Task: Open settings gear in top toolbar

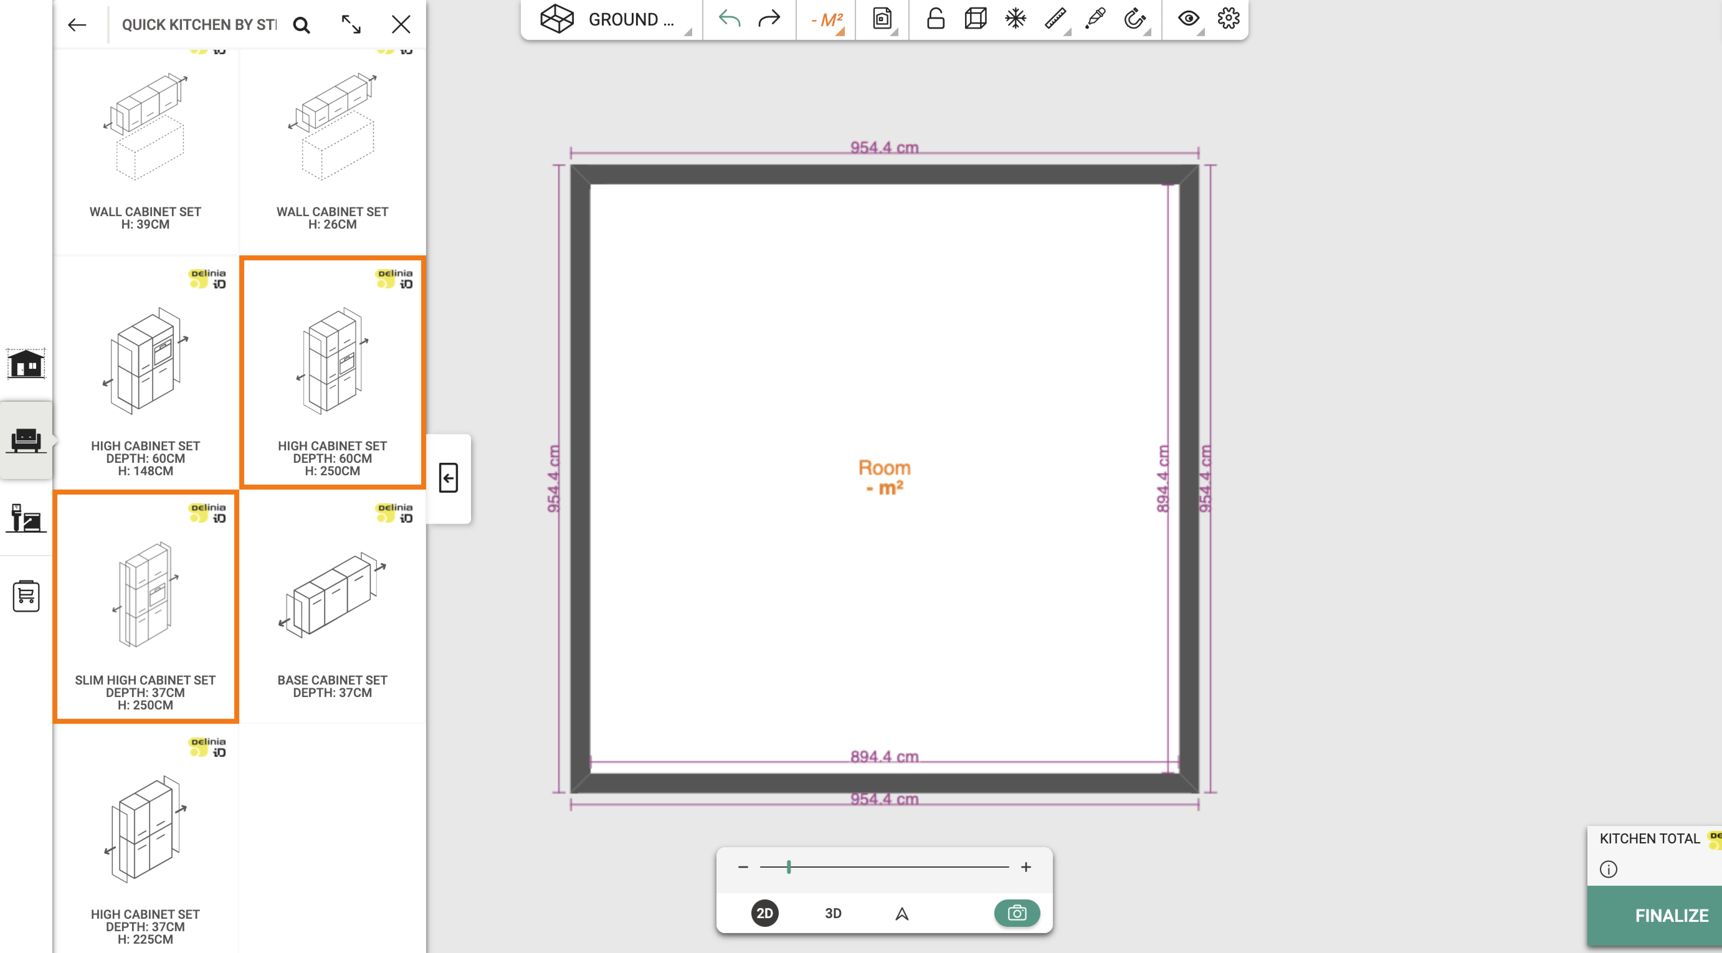Action: pyautogui.click(x=1228, y=19)
